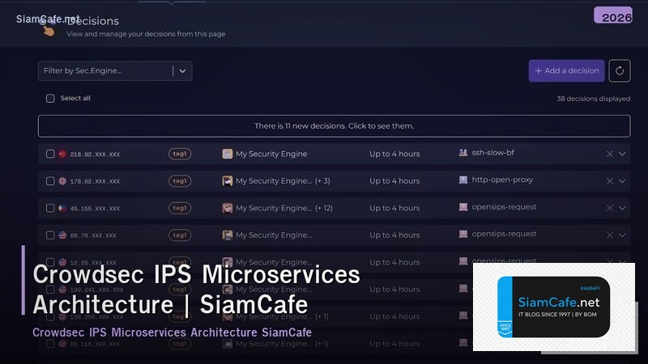Click Add a decision button
This screenshot has height=364, width=648.
[566, 70]
